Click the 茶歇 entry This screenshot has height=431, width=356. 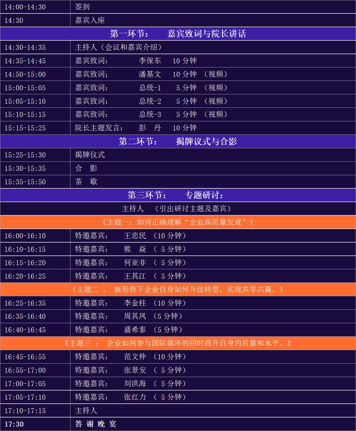[86, 182]
